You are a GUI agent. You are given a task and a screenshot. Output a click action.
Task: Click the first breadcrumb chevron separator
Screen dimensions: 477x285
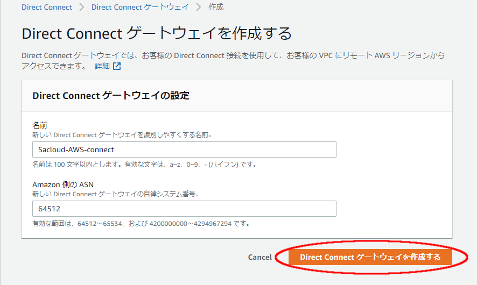(x=82, y=8)
